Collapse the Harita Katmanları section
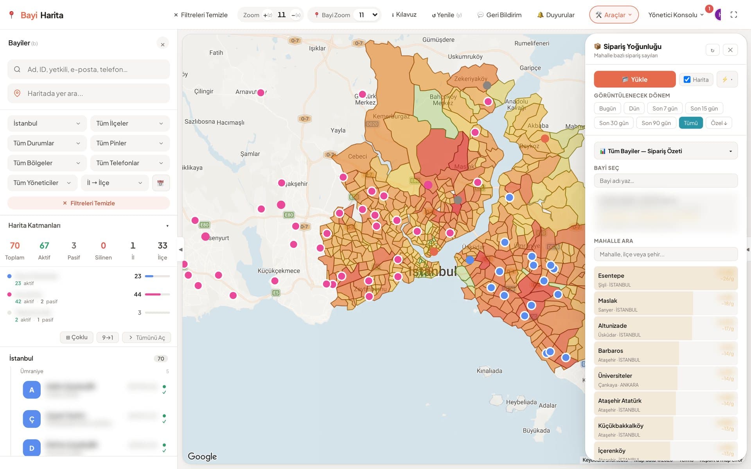This screenshot has width=751, height=469. (x=167, y=226)
